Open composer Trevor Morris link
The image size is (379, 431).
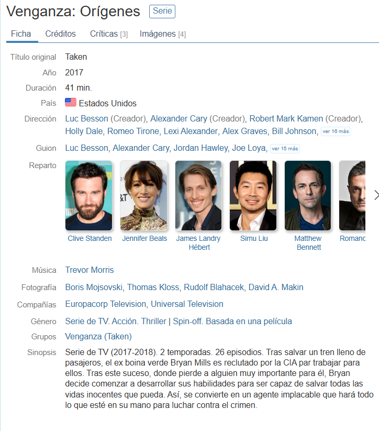coord(90,270)
